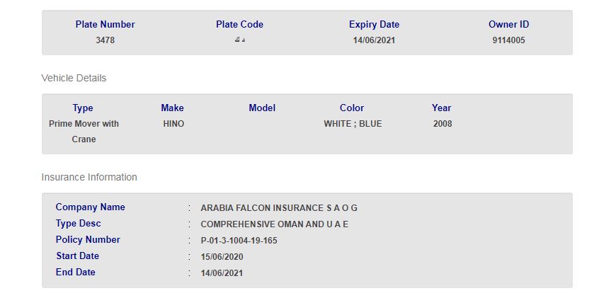
Task: Select the Plate Code header label
Action: [239, 25]
